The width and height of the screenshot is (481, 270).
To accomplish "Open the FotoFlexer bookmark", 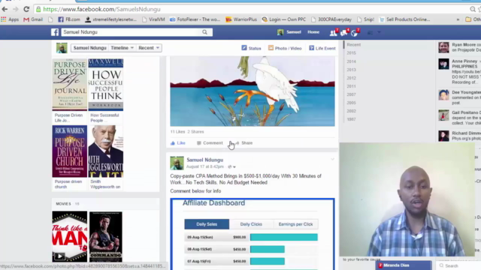I will coord(195,19).
